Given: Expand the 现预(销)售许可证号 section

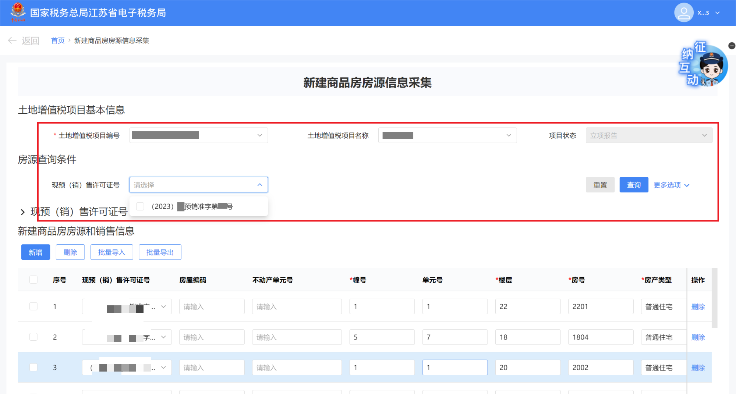Looking at the screenshot, I should (x=23, y=212).
